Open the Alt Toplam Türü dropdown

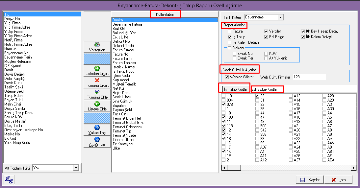[76, 168]
